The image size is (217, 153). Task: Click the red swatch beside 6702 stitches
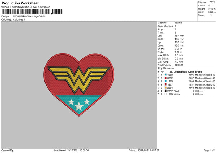coord(165,78)
